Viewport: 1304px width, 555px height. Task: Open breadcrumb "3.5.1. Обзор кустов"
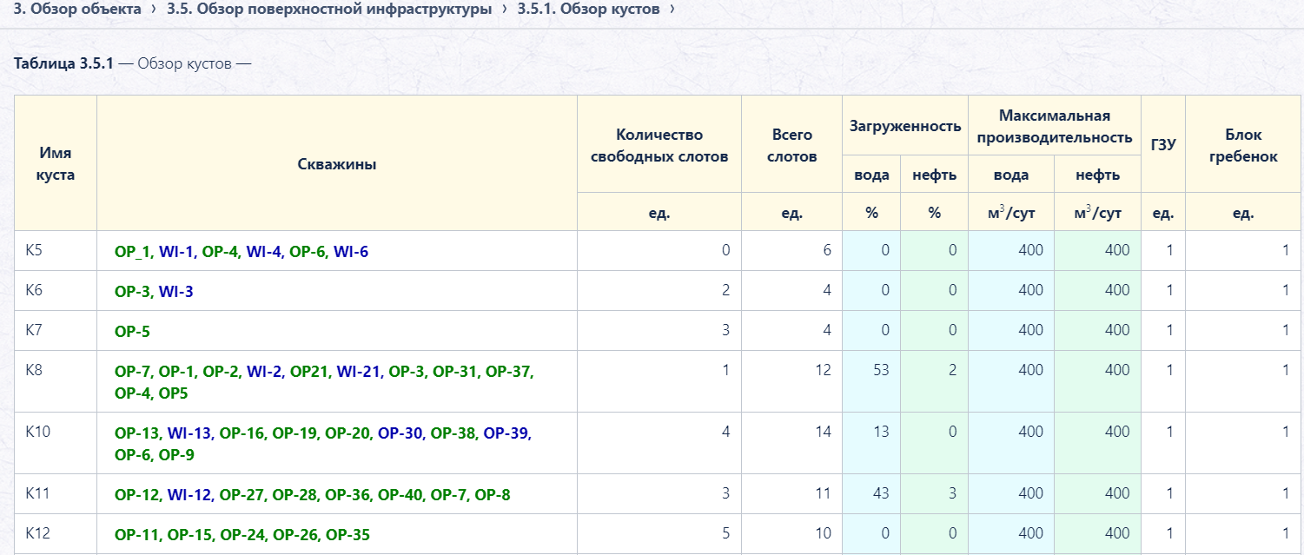coord(588,9)
